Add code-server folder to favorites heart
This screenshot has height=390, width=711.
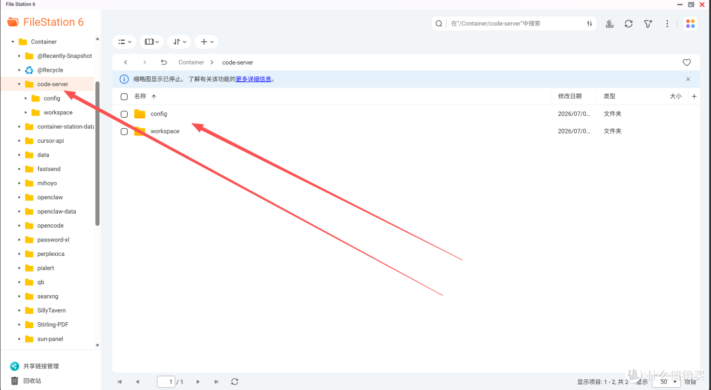pos(687,62)
